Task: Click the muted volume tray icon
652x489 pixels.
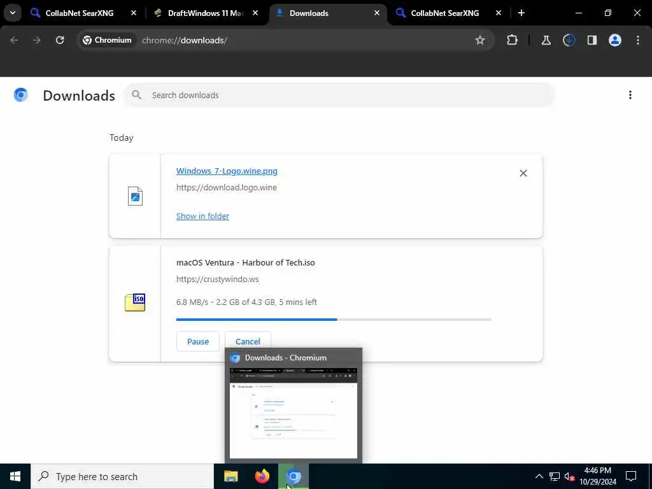Action: tap(569, 476)
